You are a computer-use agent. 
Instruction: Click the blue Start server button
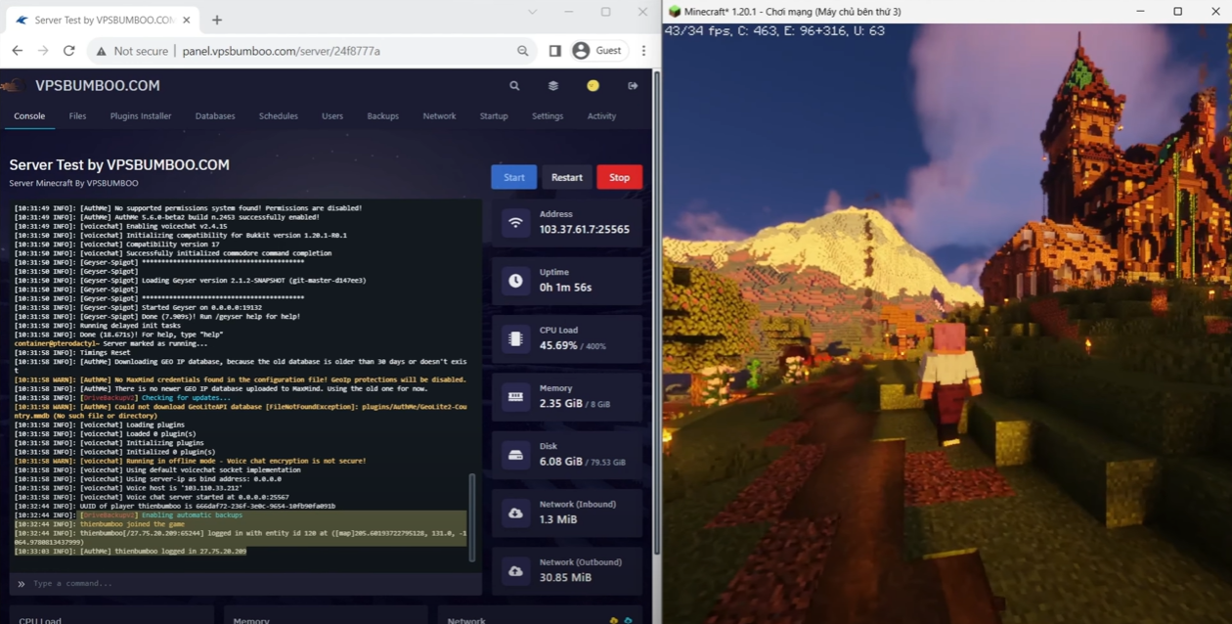(514, 177)
